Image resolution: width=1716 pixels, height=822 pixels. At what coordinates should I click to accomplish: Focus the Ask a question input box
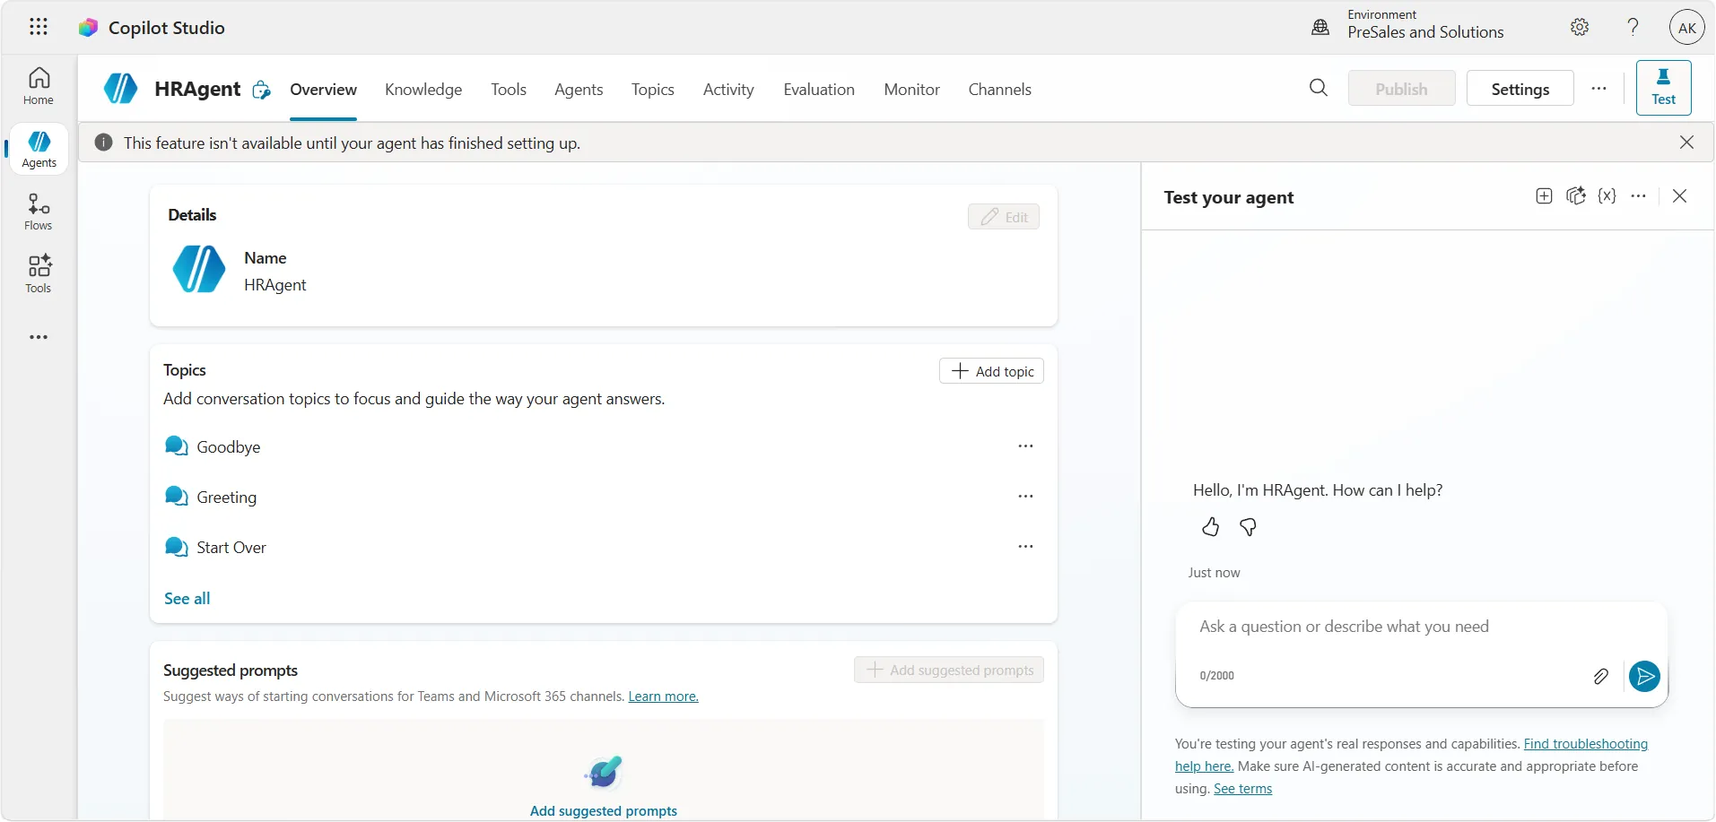[1421, 627]
